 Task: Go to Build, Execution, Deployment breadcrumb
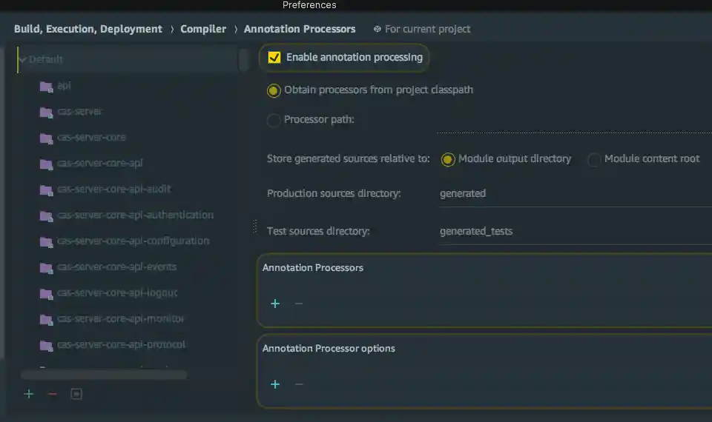click(88, 29)
